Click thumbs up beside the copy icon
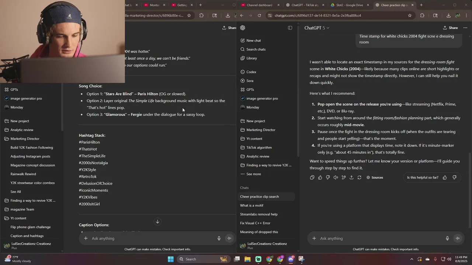Image resolution: width=472 pixels, height=265 pixels. pos(320,177)
